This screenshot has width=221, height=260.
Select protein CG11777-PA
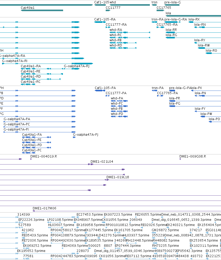pos(116,93)
